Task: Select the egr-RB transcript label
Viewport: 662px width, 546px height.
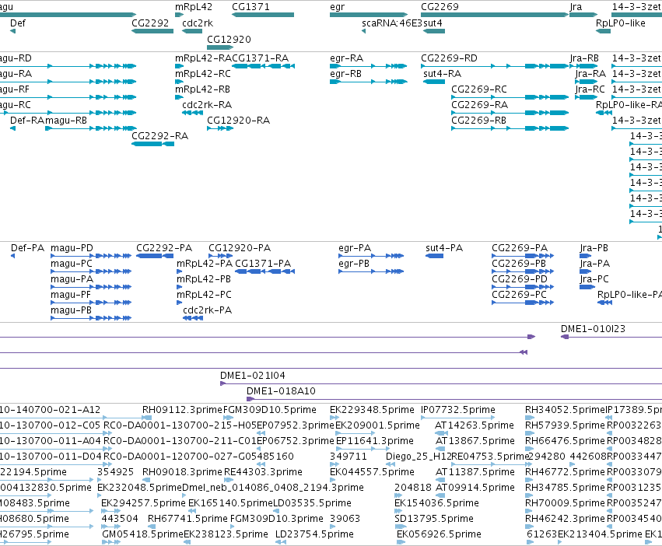Action: (345, 73)
